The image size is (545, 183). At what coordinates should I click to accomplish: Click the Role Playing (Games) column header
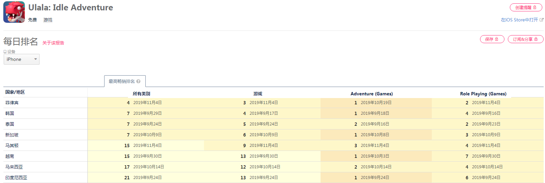pos(483,94)
